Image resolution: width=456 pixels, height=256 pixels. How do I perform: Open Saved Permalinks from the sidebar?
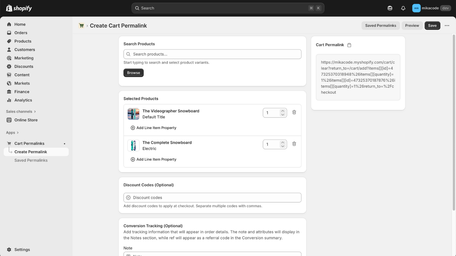[x=31, y=160]
